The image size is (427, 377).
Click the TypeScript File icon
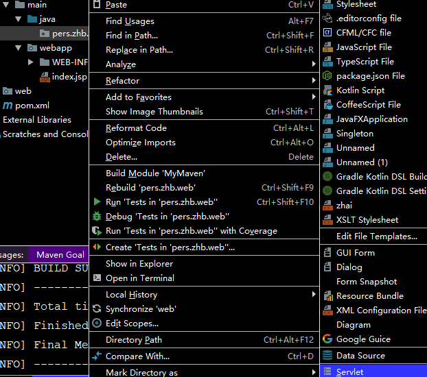327,62
